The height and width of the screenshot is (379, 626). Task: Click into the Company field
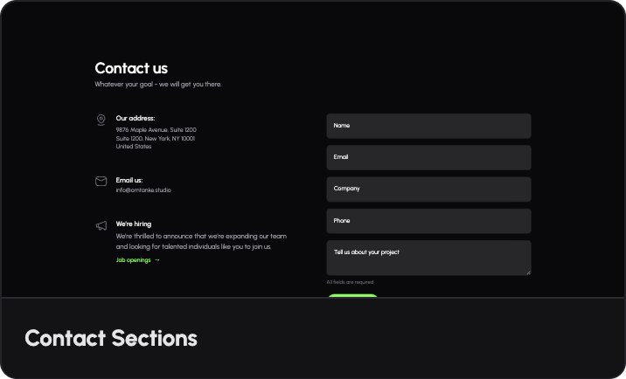[x=428, y=189]
